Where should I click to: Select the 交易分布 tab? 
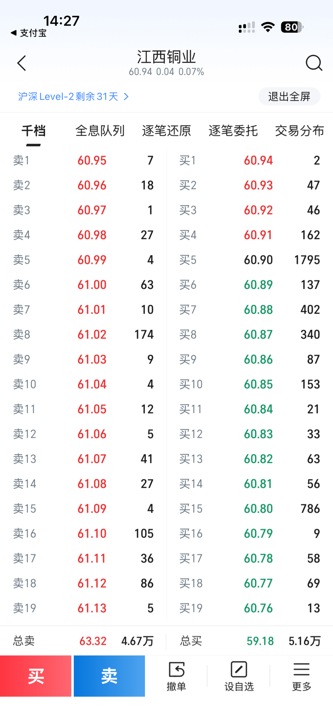point(299,131)
